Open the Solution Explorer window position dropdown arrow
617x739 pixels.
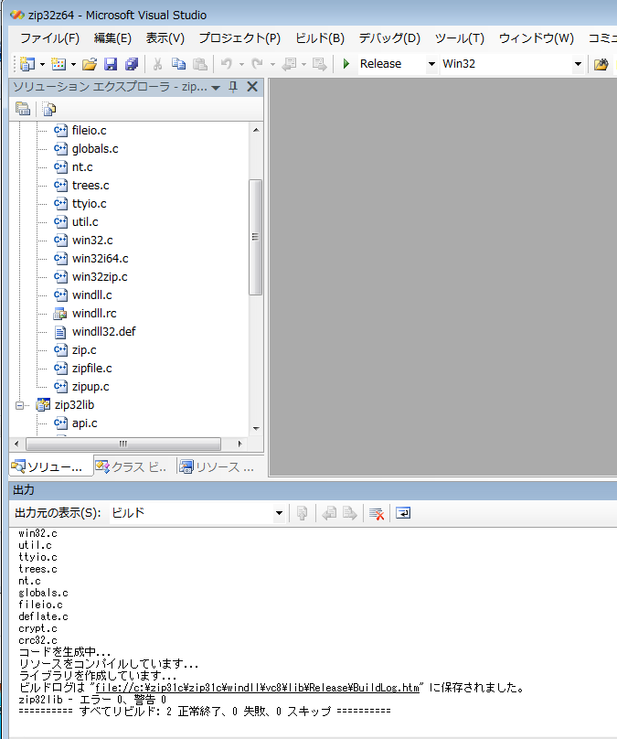tap(216, 88)
